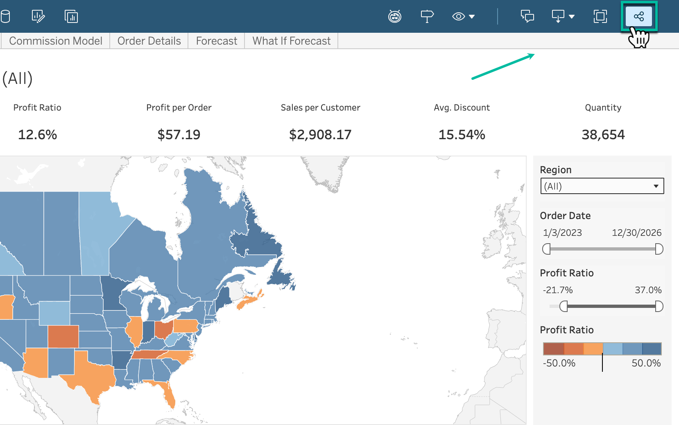Open the Data Guide signpost icon
The image size is (679, 425).
427,16
